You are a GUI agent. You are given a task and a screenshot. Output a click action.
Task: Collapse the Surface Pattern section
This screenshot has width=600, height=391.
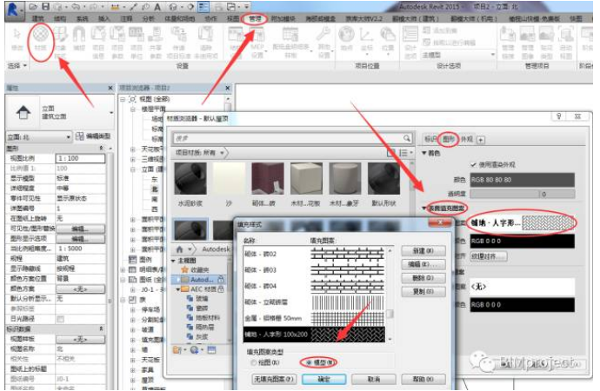click(424, 209)
